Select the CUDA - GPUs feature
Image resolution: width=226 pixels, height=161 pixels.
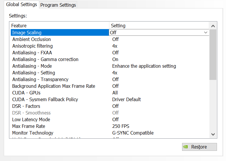coord(26,93)
